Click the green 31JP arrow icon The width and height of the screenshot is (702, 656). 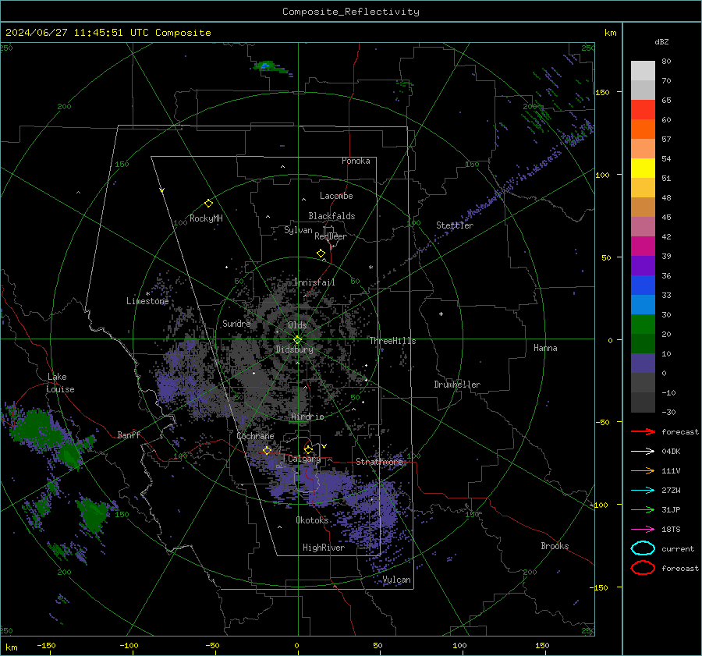[643, 509]
